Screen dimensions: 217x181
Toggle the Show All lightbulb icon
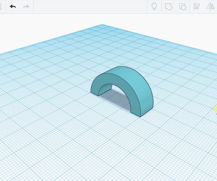pos(154,7)
